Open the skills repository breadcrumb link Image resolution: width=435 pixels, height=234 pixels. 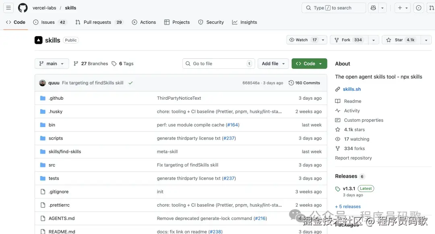pyautogui.click(x=70, y=8)
